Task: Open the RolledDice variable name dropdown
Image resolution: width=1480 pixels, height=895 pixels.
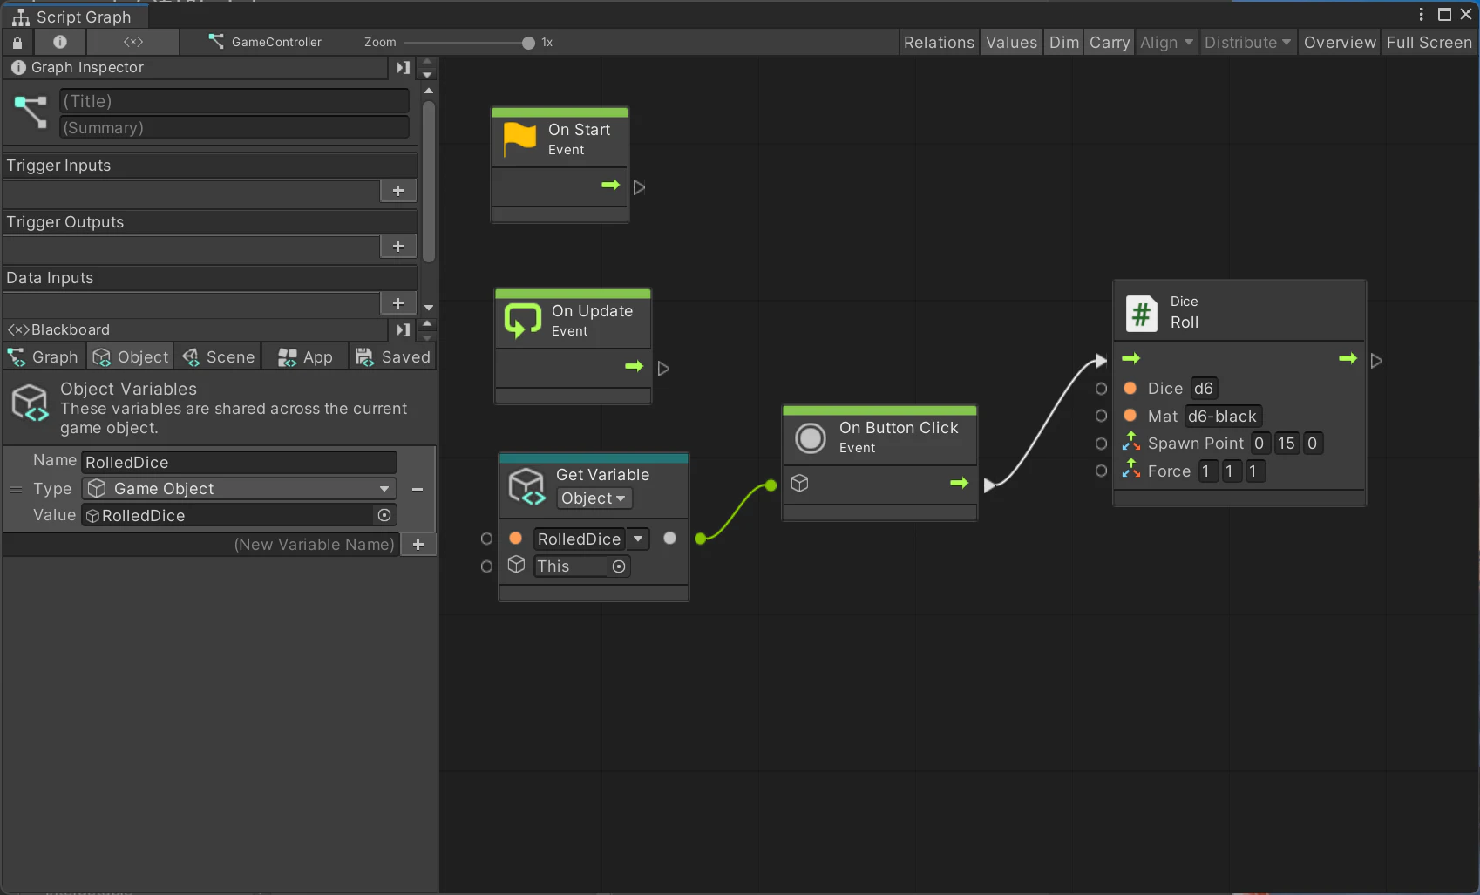Action: (639, 539)
